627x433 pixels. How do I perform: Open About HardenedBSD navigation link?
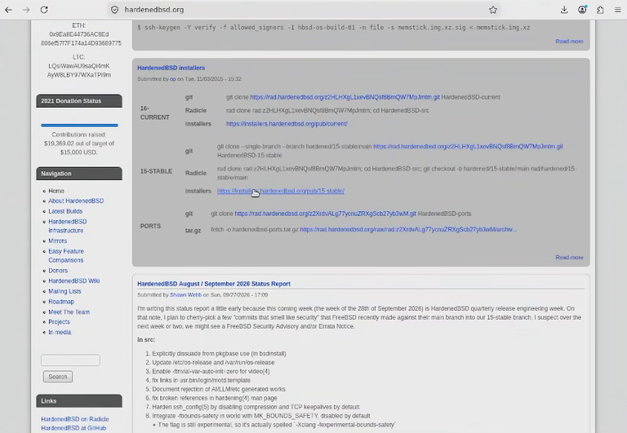(76, 201)
